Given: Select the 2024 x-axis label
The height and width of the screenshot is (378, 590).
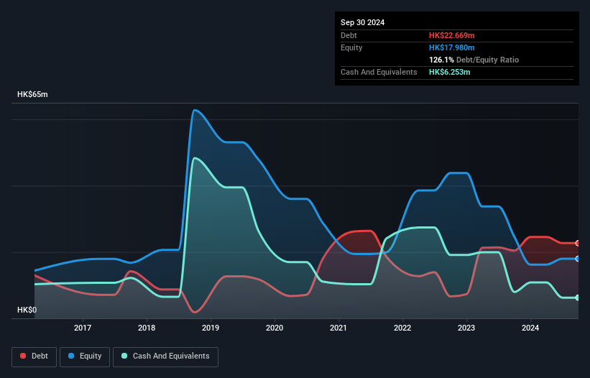Looking at the screenshot, I should click(x=530, y=328).
